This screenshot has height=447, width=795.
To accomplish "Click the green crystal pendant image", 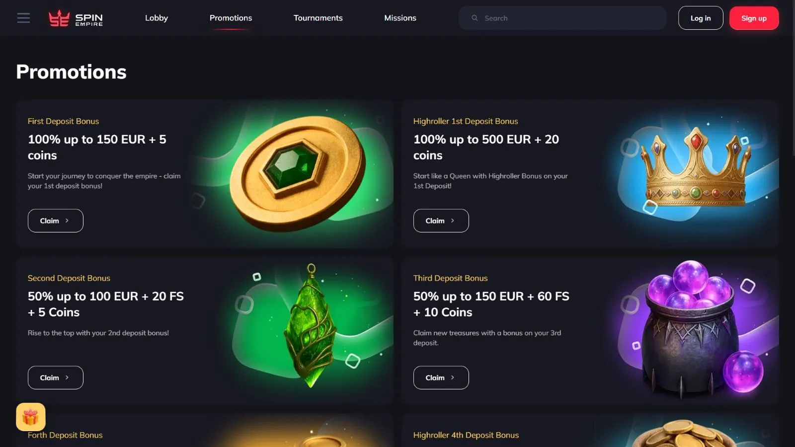I will pos(311,326).
